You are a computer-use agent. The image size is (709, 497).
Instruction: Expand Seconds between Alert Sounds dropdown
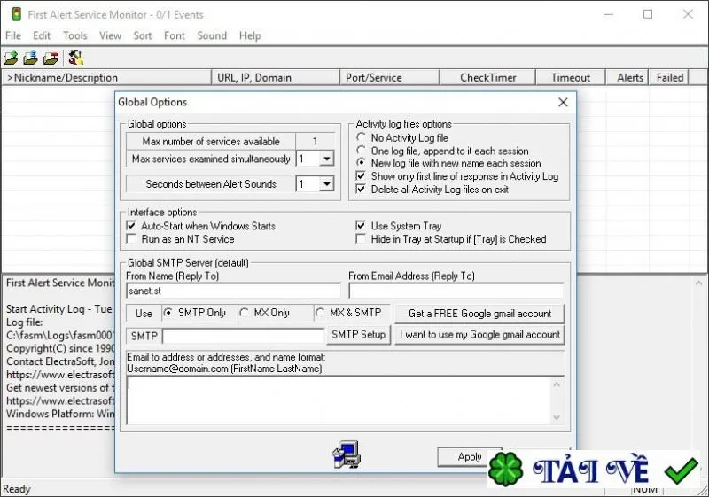pos(326,184)
